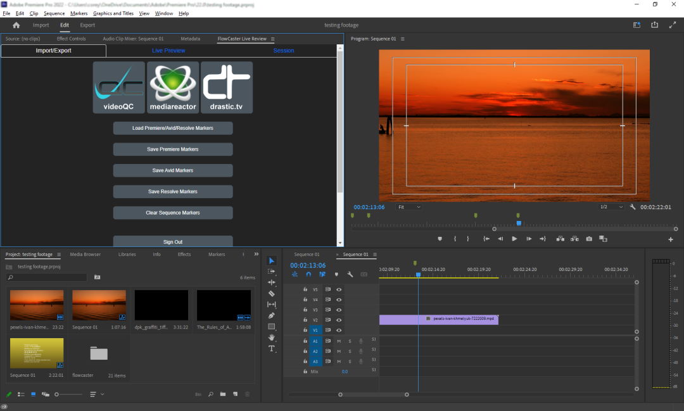Image resolution: width=684 pixels, height=411 pixels.
Task: Toggle Snap in the timeline toolbar
Action: [x=308, y=274]
